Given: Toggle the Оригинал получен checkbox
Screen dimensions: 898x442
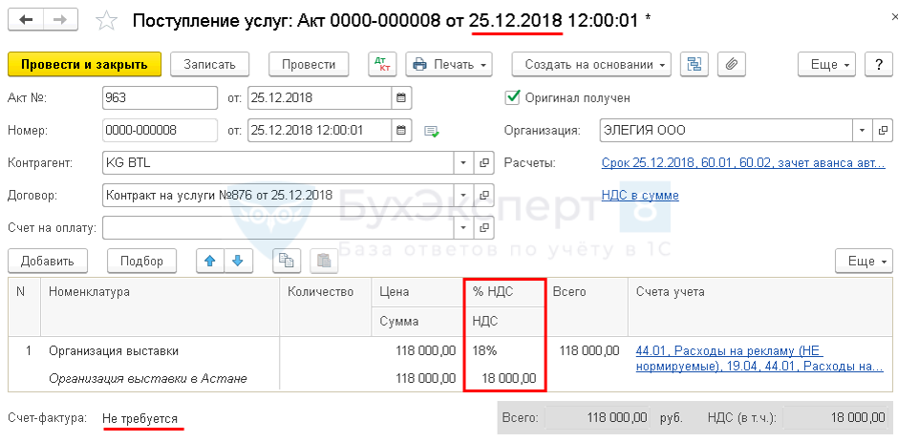Looking at the screenshot, I should click(512, 97).
